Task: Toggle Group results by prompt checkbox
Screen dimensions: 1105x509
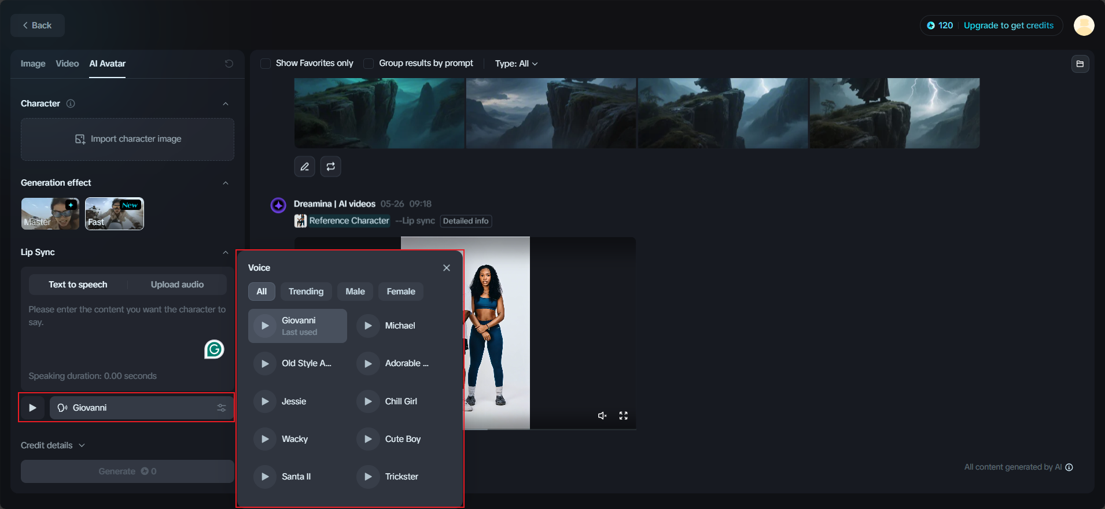Action: pos(369,64)
